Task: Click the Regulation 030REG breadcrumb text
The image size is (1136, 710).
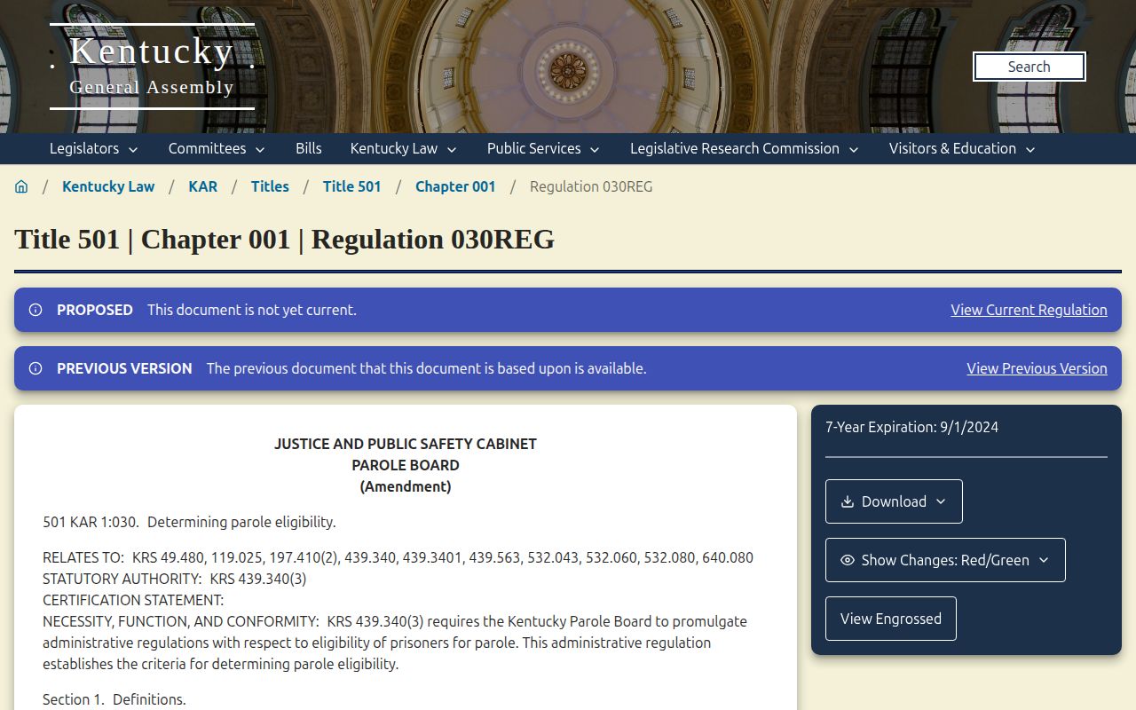Action: coord(591,186)
